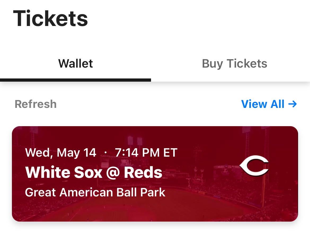Select the Wallet tab
The width and height of the screenshot is (310, 242).
(76, 64)
